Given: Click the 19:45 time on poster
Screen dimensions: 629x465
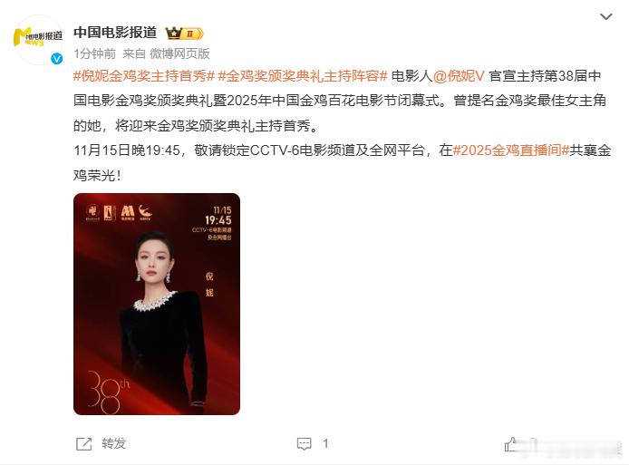Looking at the screenshot, I should coord(218,220).
